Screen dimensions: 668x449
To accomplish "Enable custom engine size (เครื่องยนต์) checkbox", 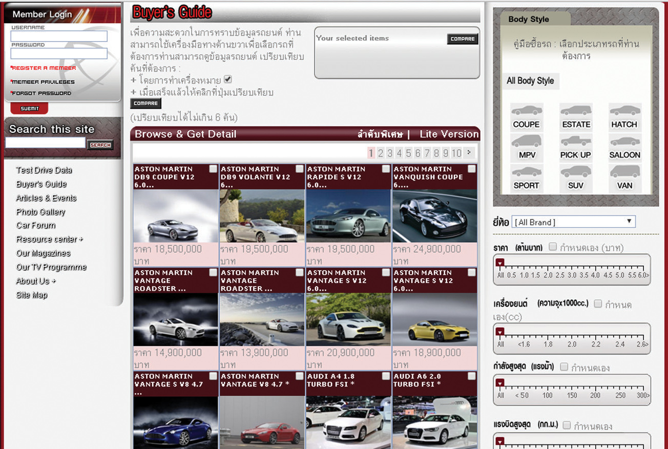I will tap(598, 304).
